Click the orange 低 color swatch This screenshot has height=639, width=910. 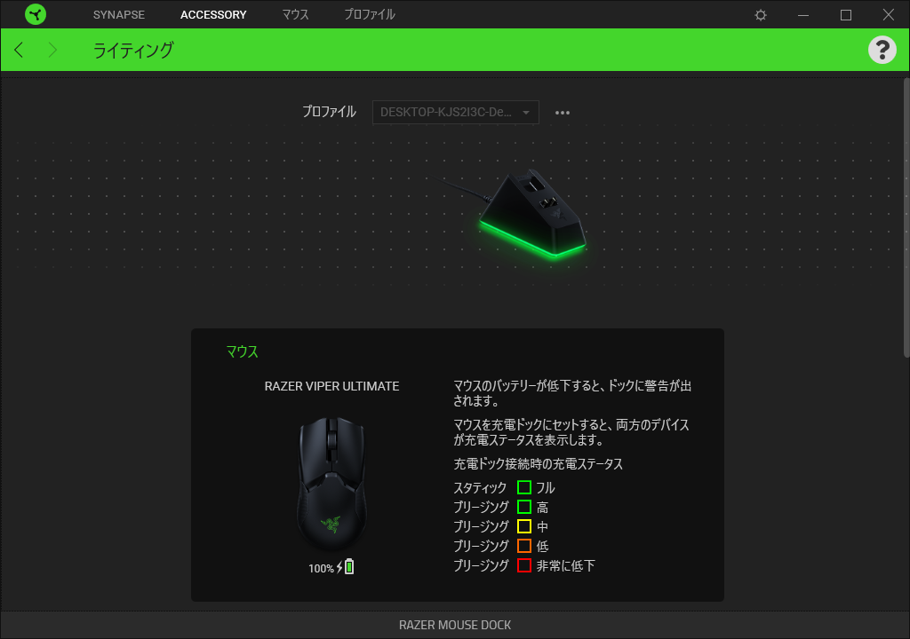point(524,546)
